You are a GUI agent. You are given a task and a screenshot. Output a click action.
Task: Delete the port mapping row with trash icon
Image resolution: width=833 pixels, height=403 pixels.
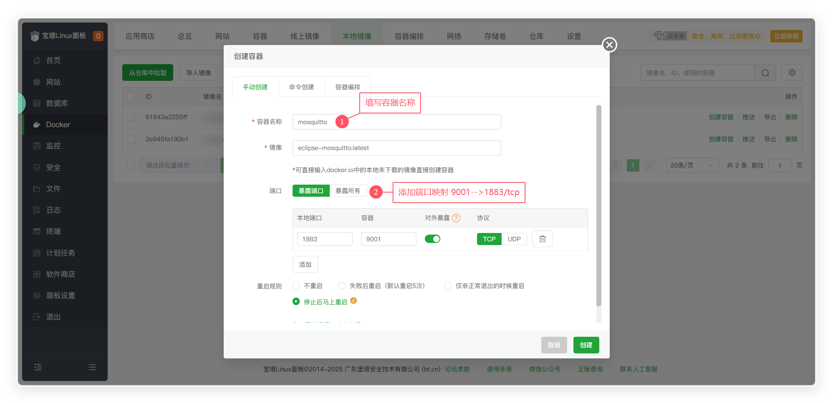pos(542,239)
